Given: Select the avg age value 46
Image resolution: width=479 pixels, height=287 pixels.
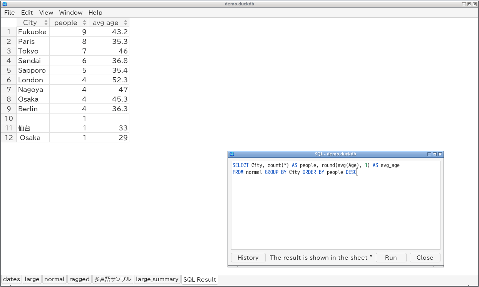Looking at the screenshot, I should [109, 51].
